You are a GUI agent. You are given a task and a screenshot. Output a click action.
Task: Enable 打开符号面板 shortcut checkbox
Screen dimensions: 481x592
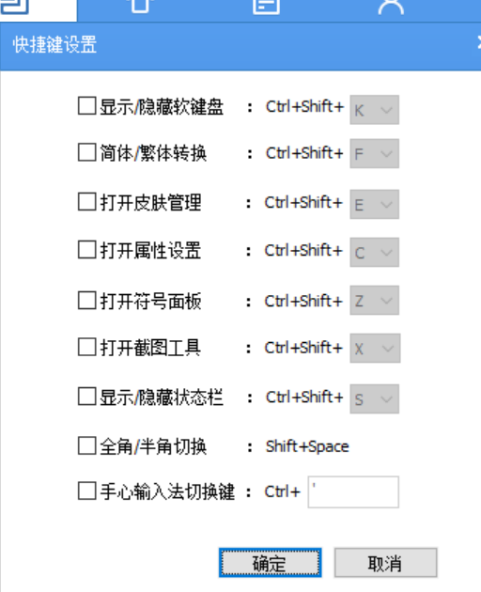(86, 301)
